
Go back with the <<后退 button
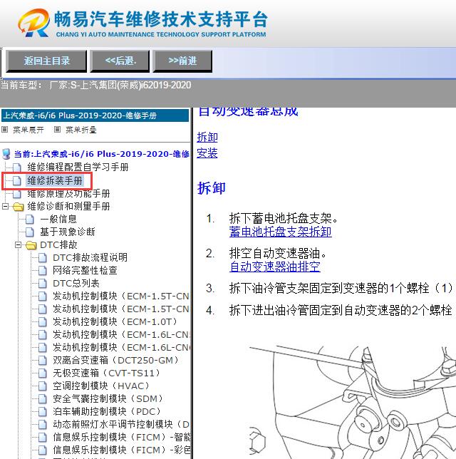[120, 61]
